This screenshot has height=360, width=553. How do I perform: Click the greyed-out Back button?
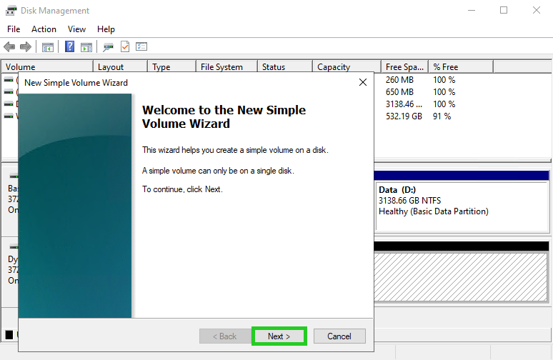pos(224,336)
